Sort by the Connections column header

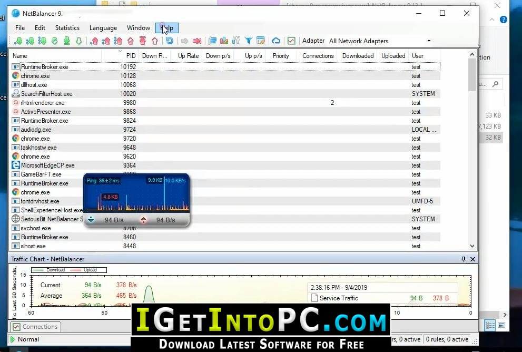318,56
